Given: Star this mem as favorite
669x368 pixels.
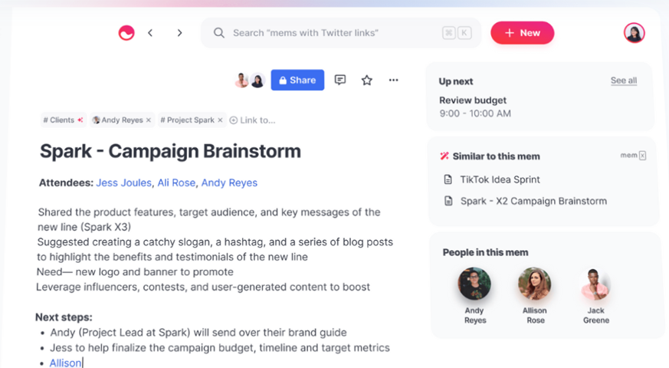Looking at the screenshot, I should click(x=366, y=80).
